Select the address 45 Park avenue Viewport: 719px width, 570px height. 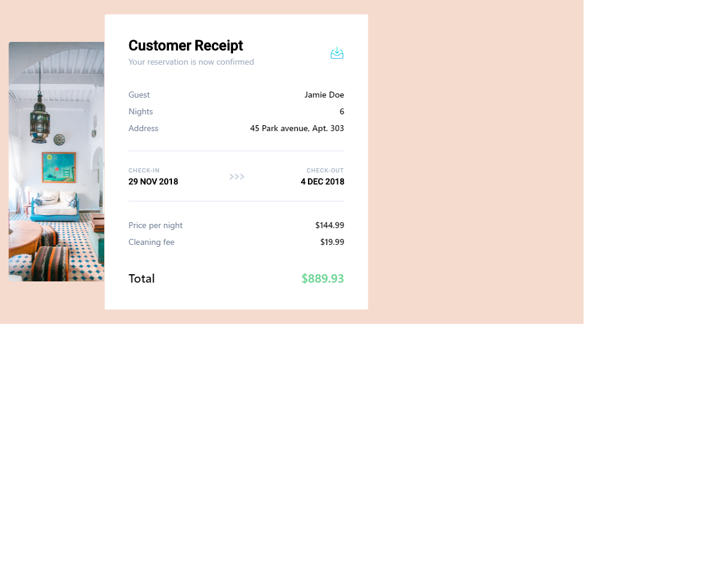(x=297, y=128)
